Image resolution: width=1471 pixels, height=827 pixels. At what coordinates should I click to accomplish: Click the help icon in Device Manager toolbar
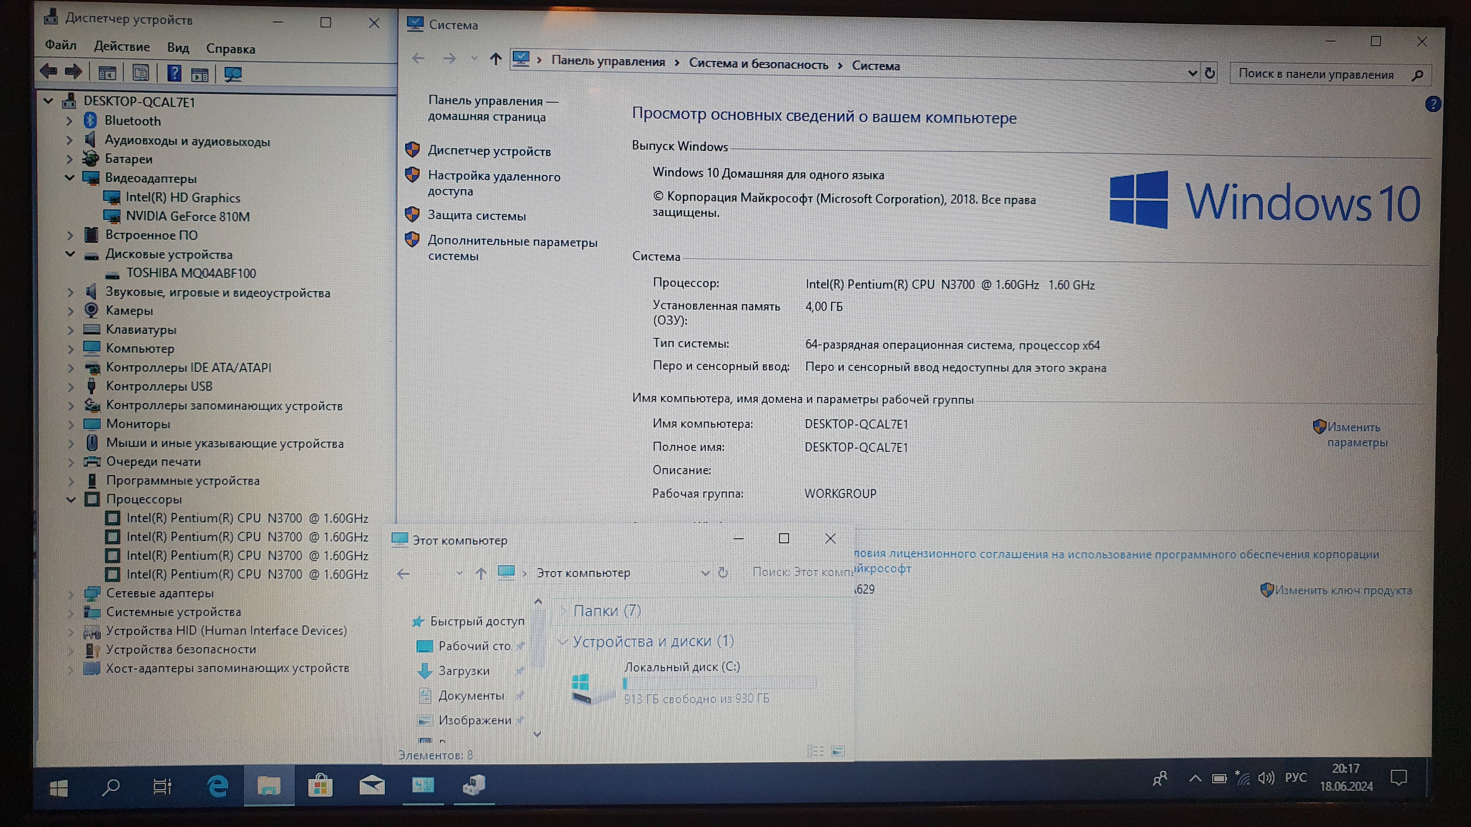tap(174, 73)
